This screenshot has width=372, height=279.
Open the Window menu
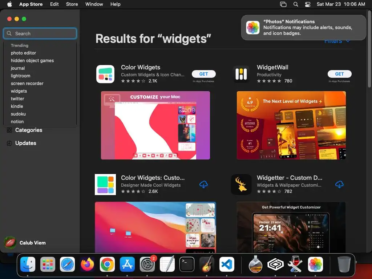click(94, 4)
